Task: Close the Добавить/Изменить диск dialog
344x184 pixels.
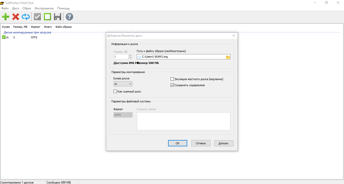Action: click(x=233, y=36)
